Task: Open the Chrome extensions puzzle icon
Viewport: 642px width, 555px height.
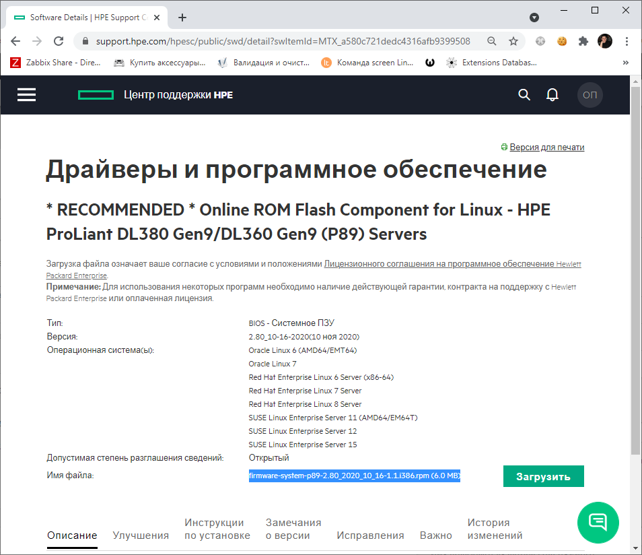Action: click(x=583, y=41)
